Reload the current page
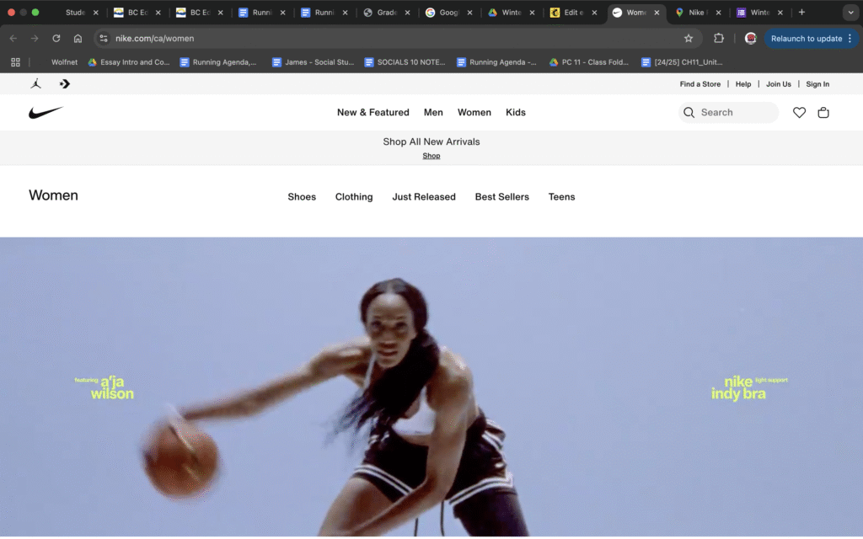Viewport: 863px width, 539px height. click(x=56, y=38)
